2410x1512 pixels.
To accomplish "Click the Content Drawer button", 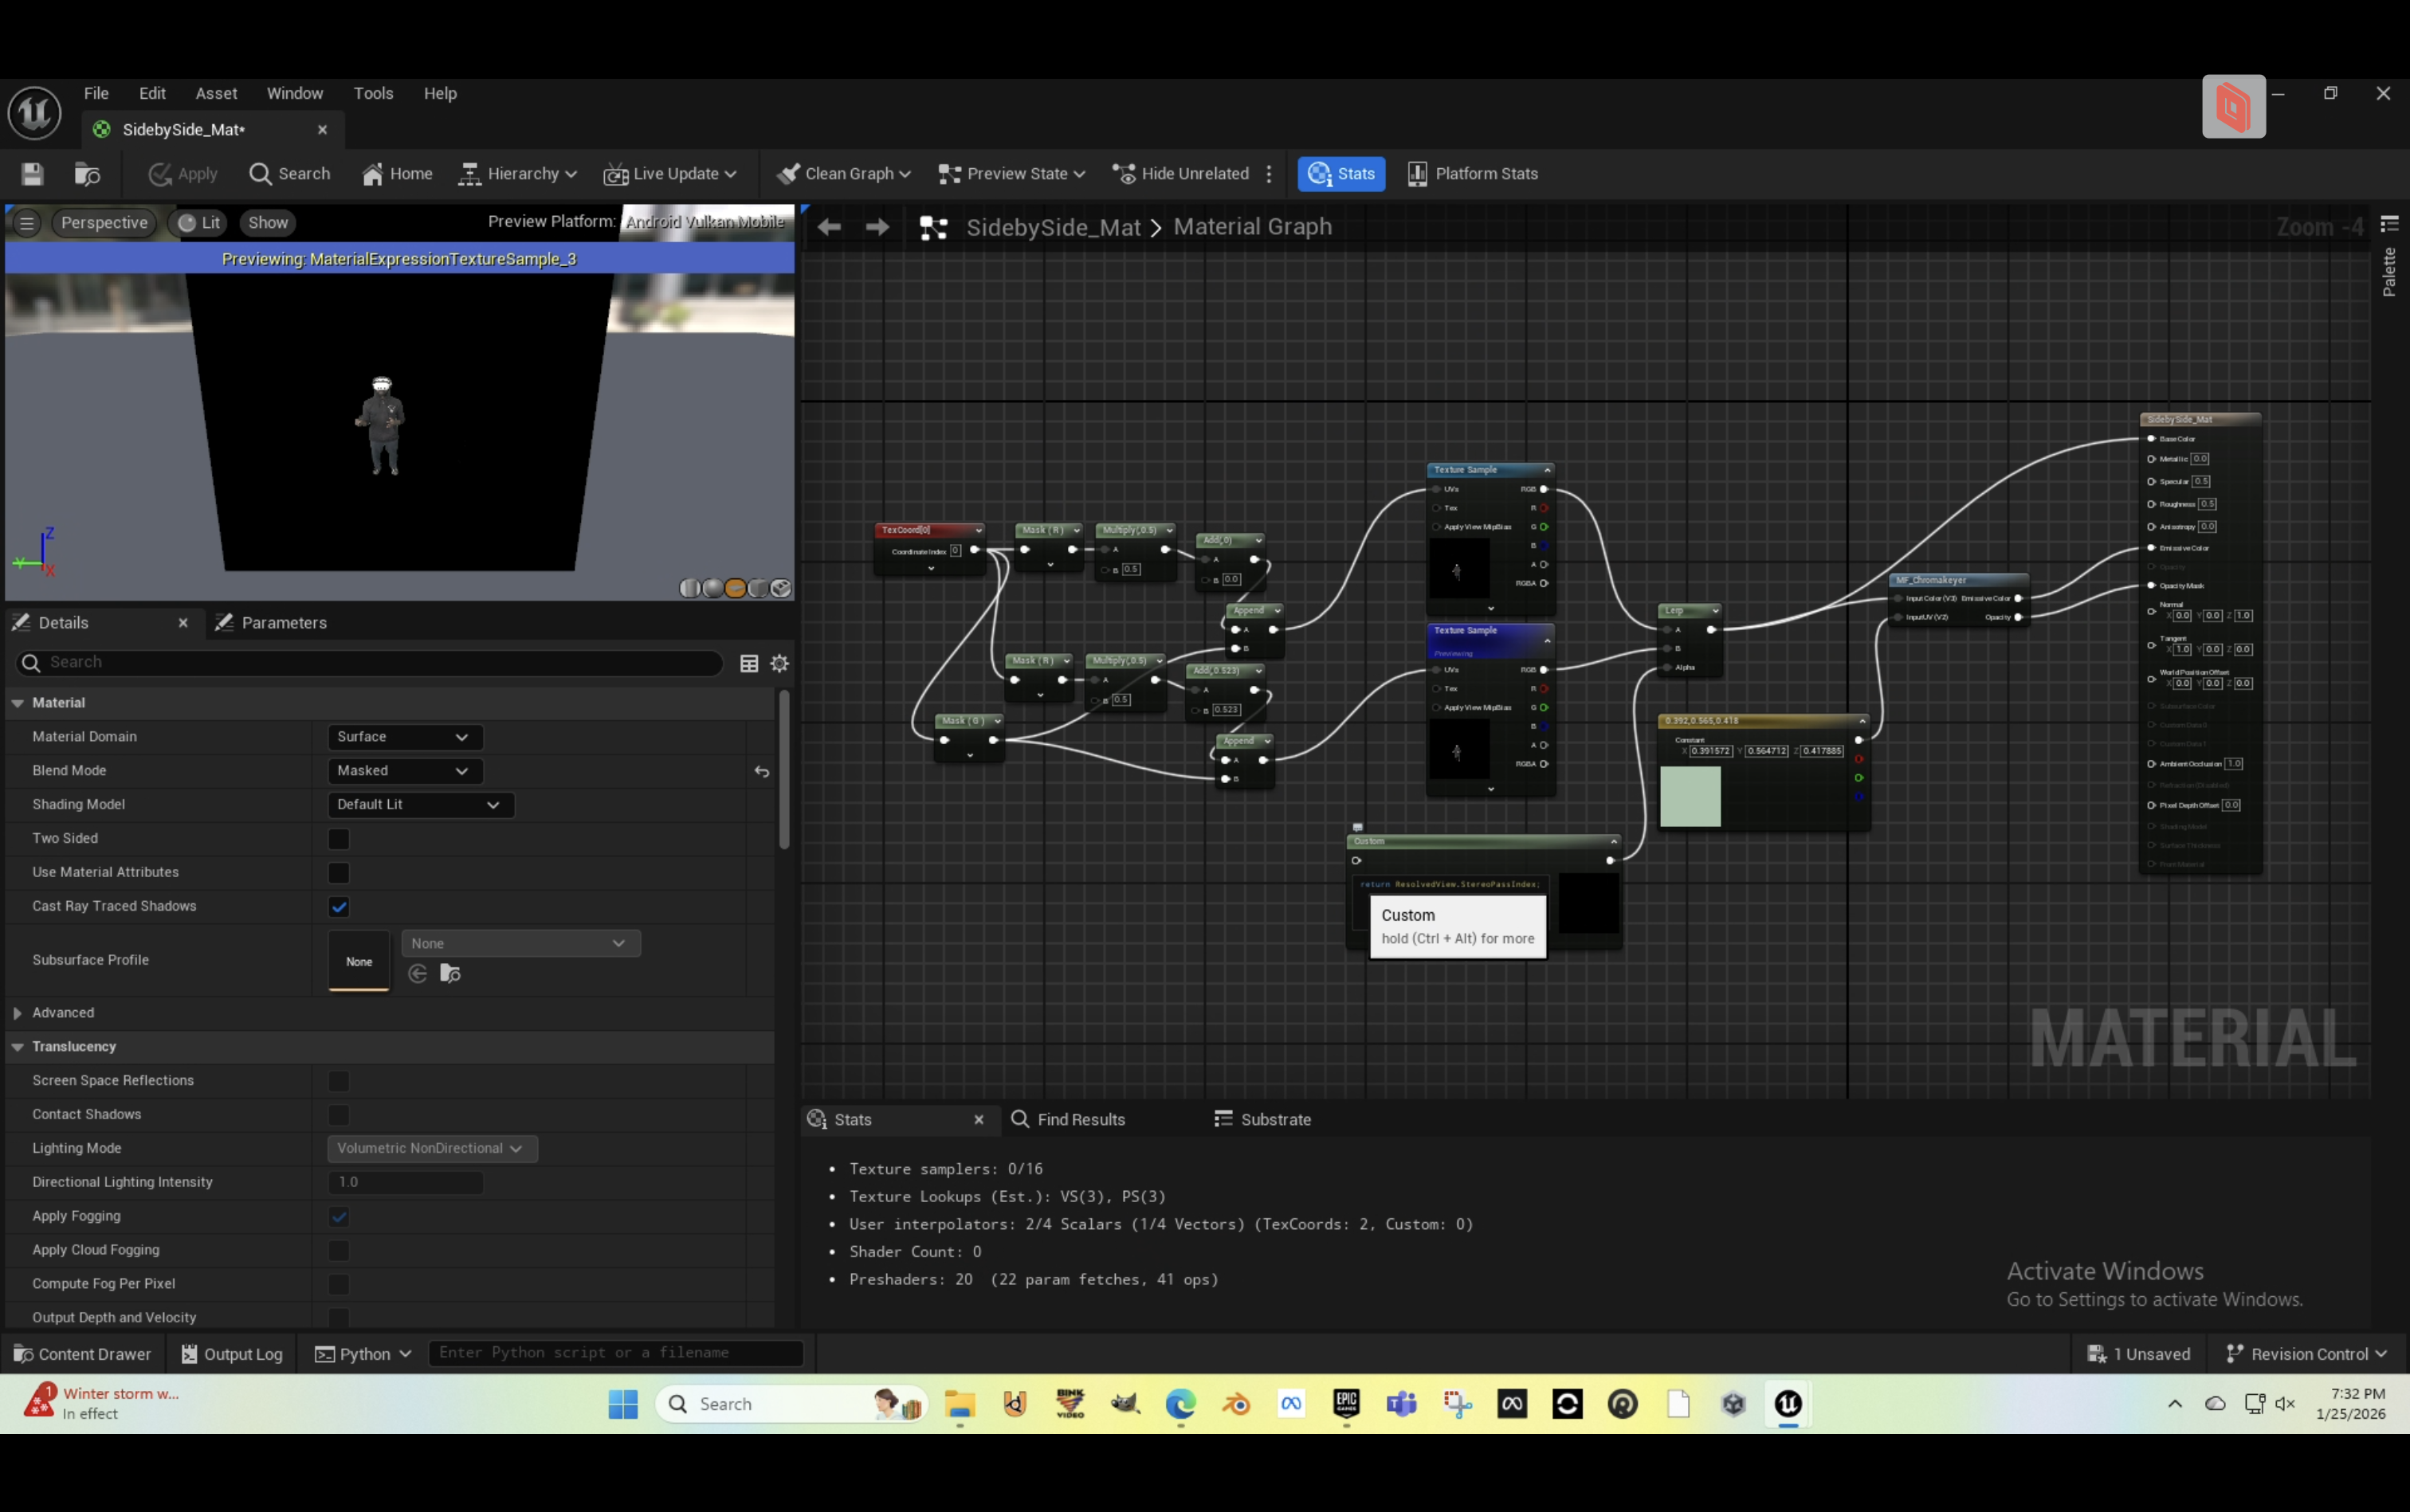I will tap(82, 1354).
